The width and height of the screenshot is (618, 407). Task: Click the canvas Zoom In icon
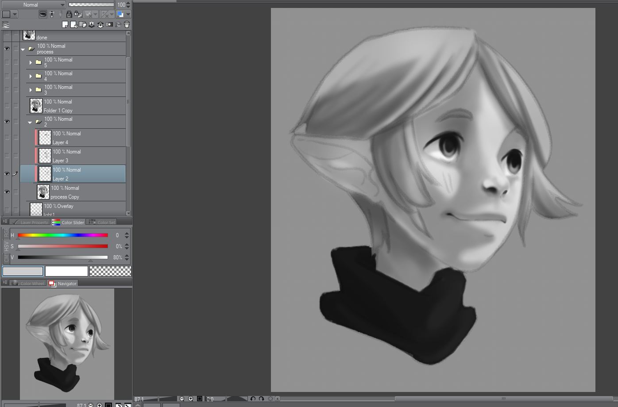[x=191, y=399]
